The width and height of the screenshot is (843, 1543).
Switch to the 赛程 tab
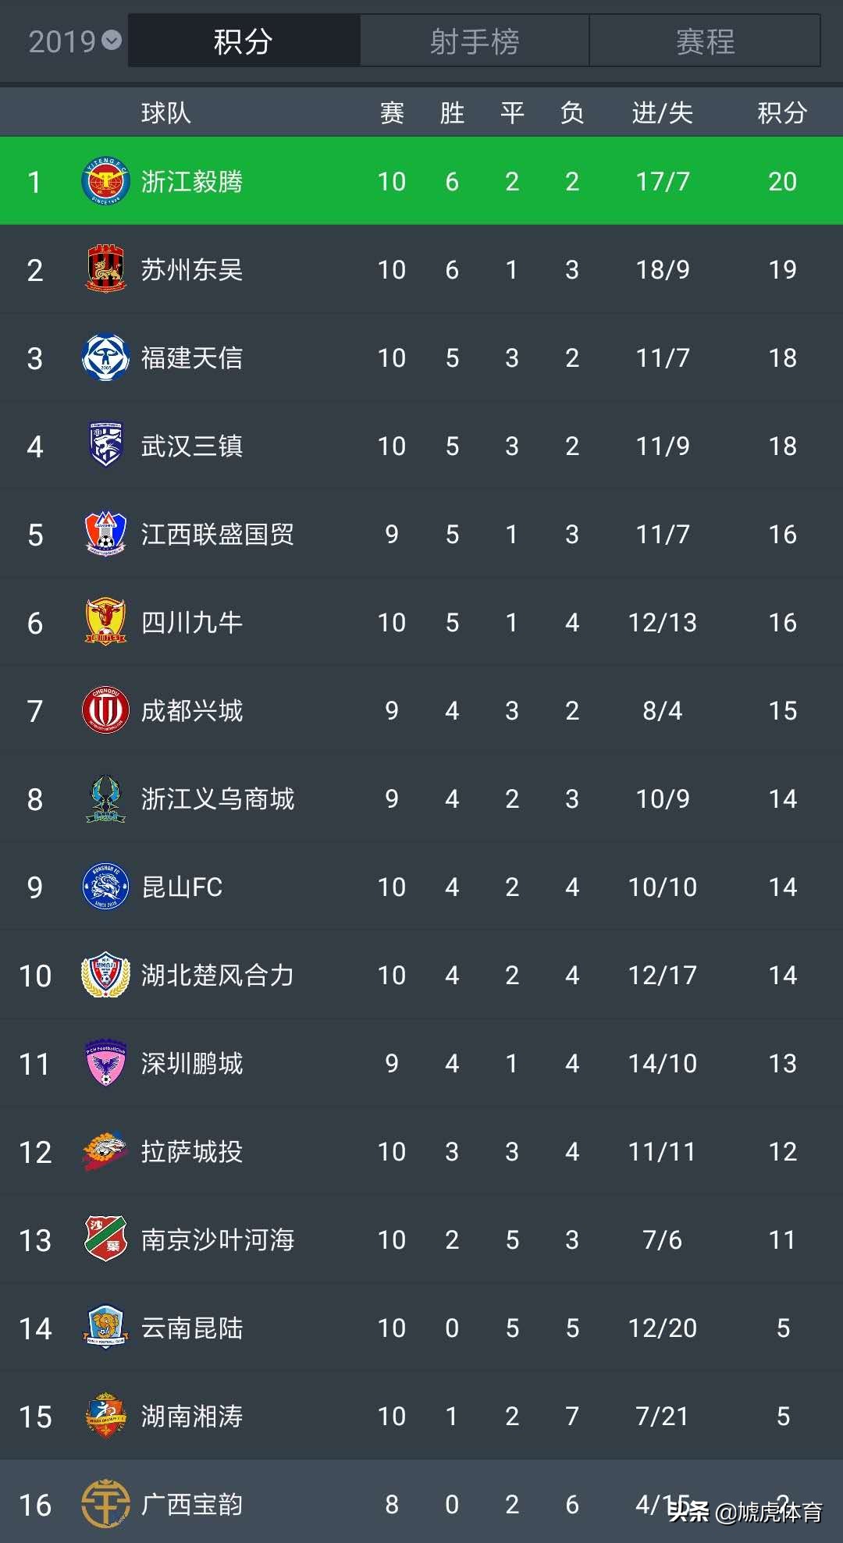(705, 41)
